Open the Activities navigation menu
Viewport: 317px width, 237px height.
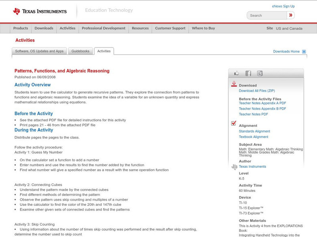pos(67,28)
